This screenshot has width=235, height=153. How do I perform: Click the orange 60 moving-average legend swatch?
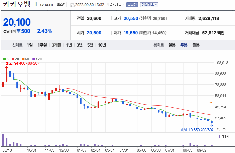[x=23, y=59]
